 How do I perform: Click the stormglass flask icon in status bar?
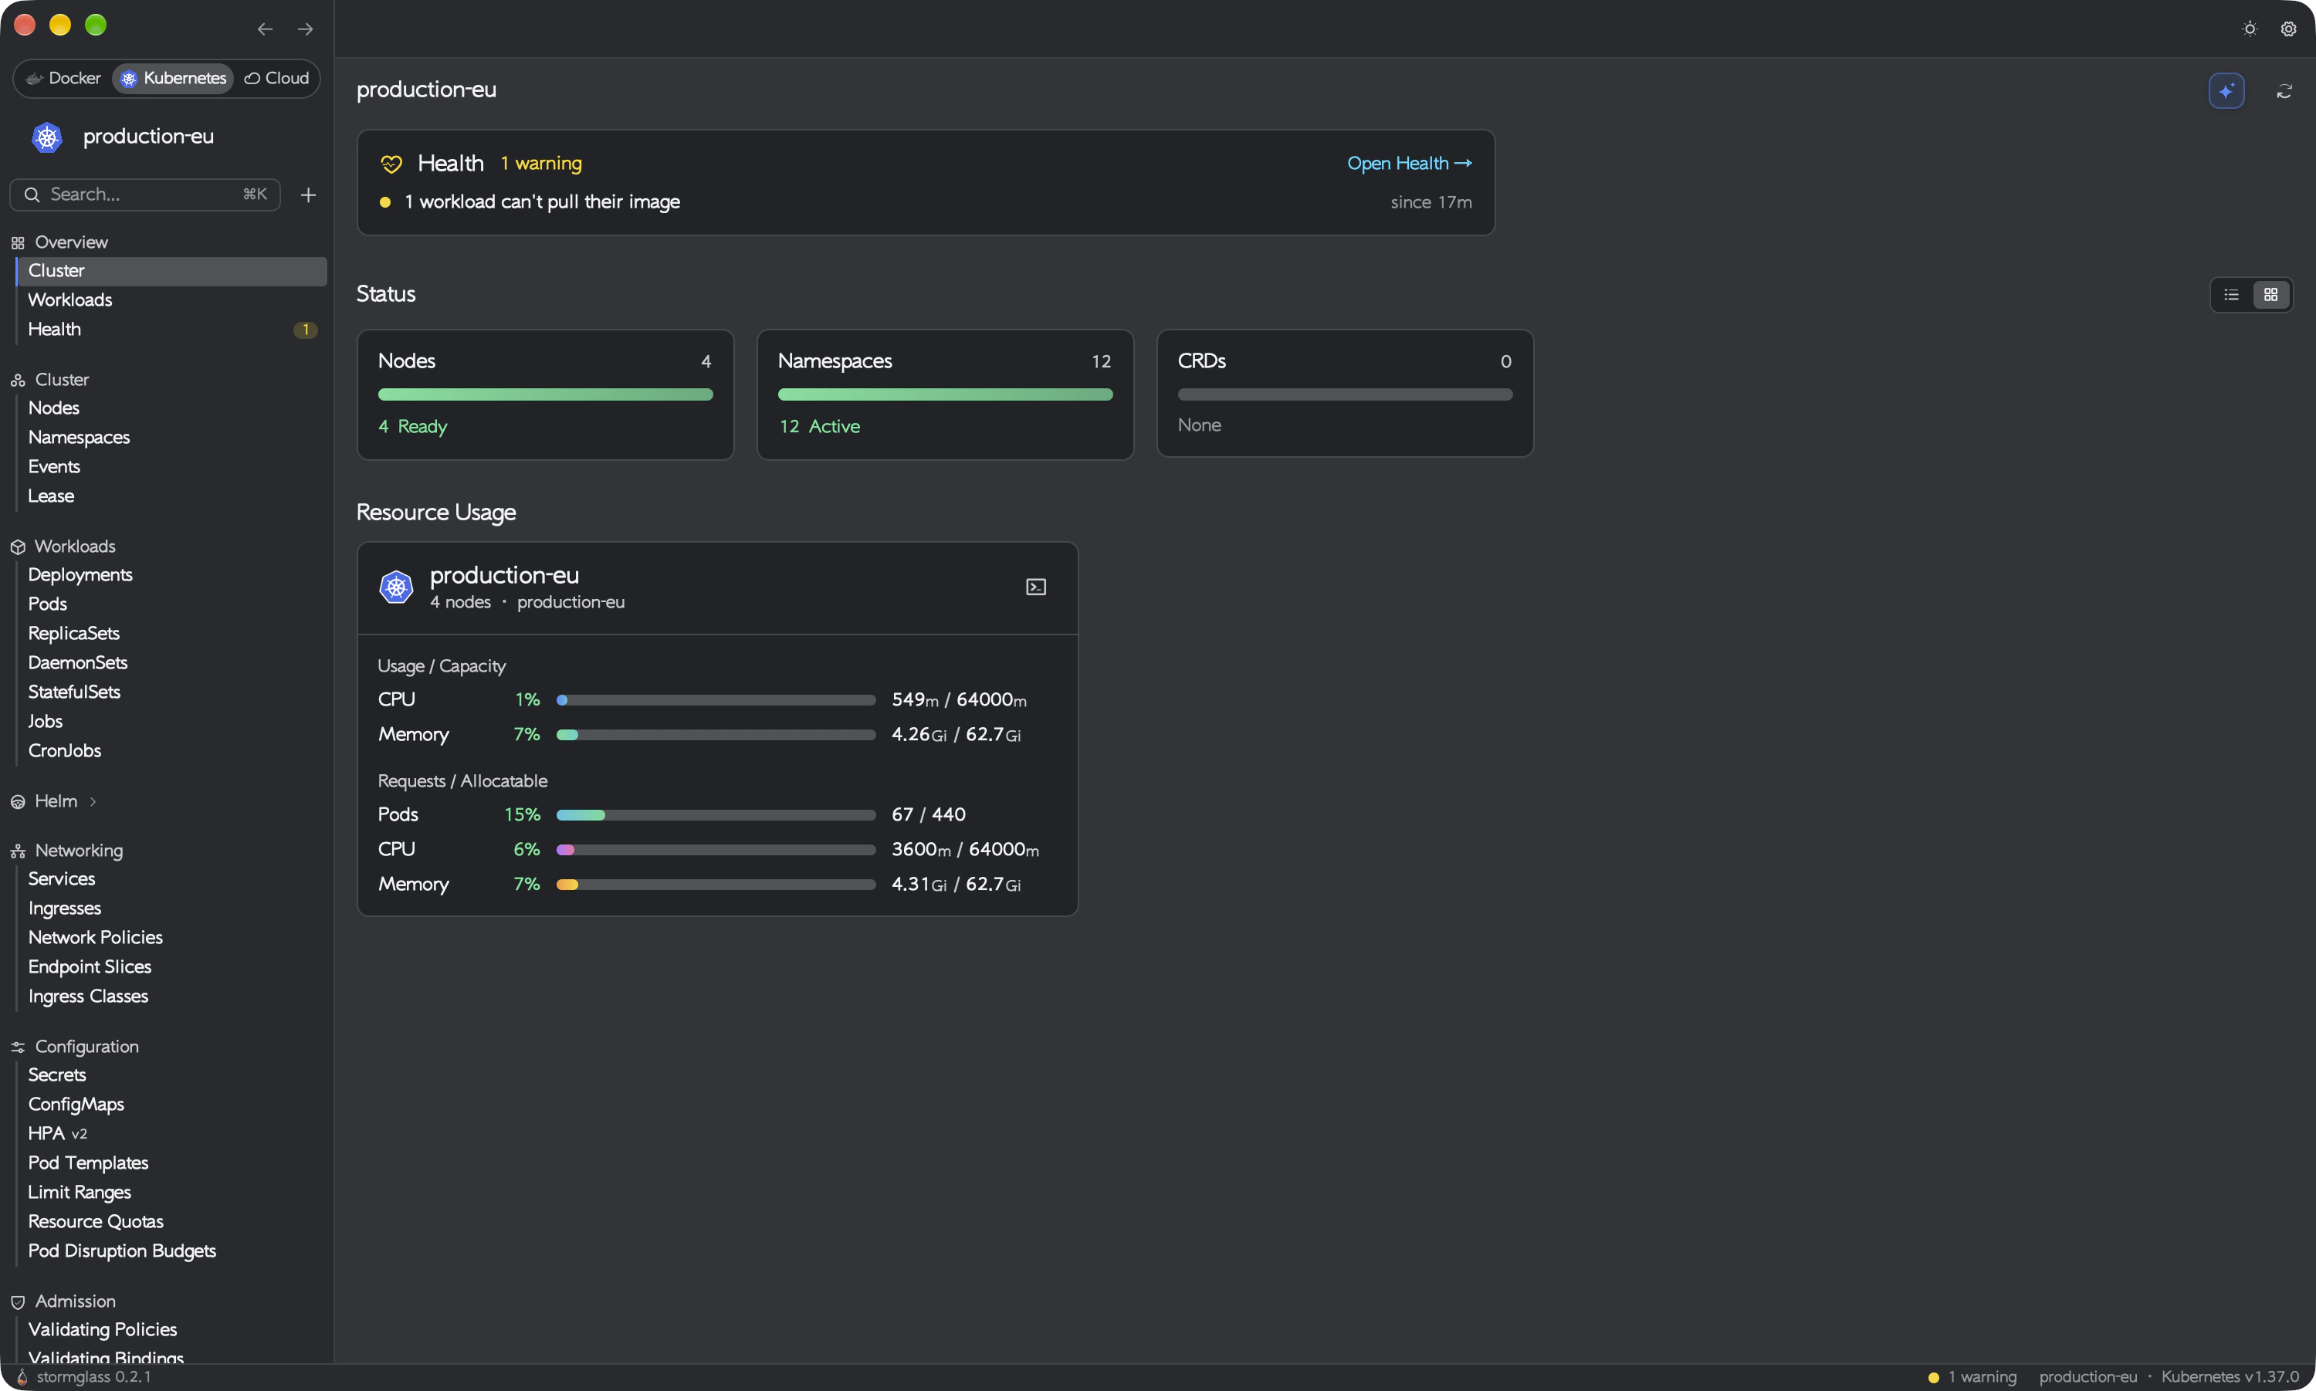point(22,1377)
